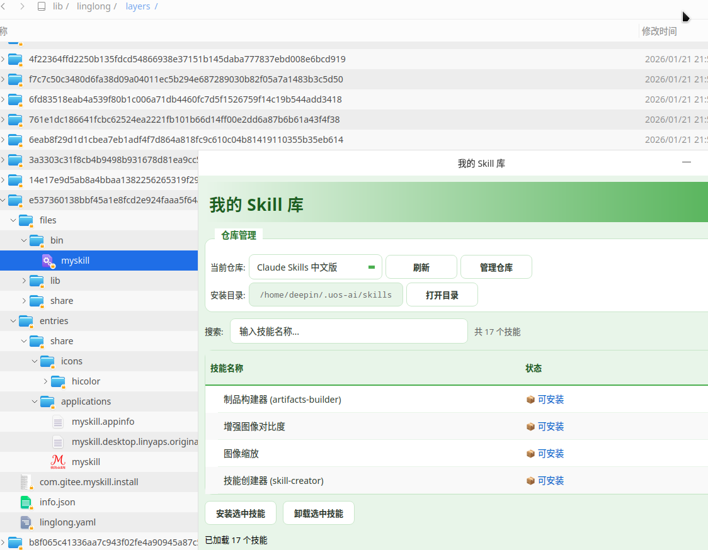Select the 增强图像对比度 skill row
Screen dimensions: 708x550
tap(457, 427)
